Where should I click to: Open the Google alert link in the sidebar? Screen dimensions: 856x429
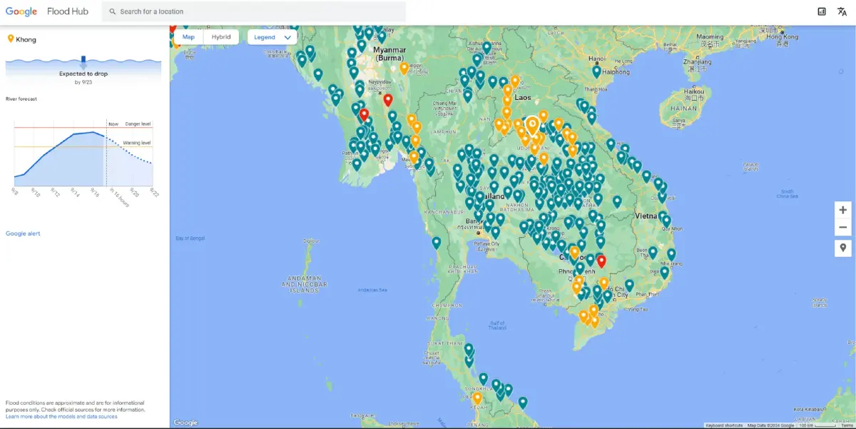(x=22, y=233)
